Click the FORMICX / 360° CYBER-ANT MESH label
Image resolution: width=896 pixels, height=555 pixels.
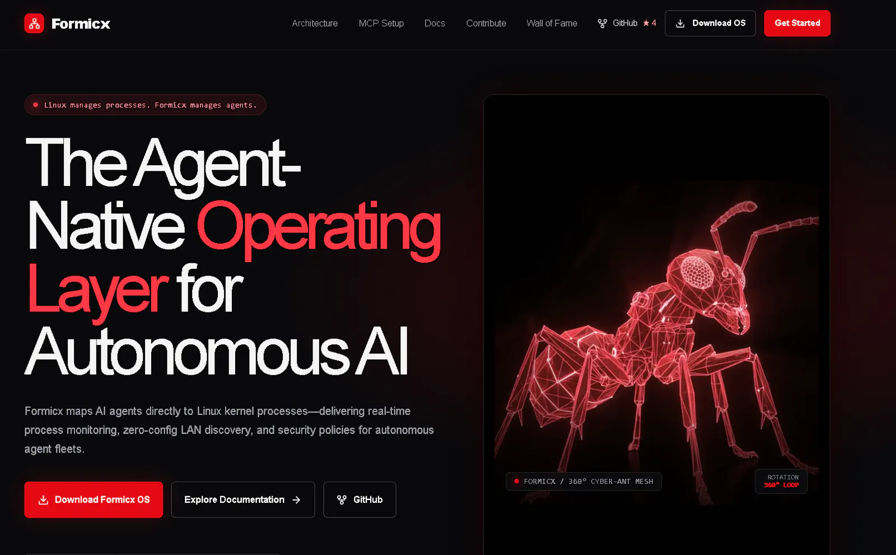coord(584,482)
